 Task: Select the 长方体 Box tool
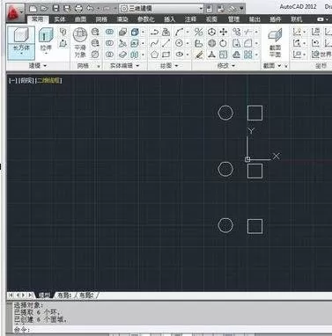point(21,43)
